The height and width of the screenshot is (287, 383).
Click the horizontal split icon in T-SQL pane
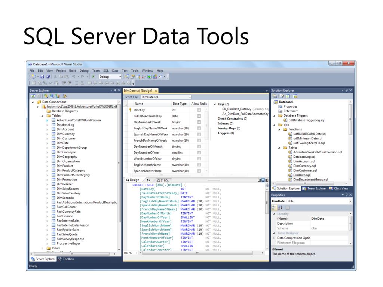(263, 180)
